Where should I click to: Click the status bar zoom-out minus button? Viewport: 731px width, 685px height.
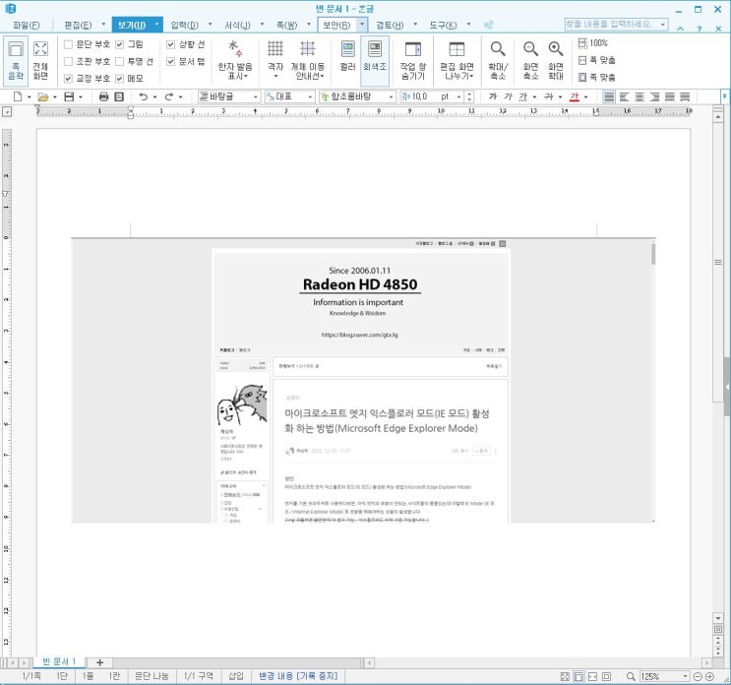pos(698,676)
